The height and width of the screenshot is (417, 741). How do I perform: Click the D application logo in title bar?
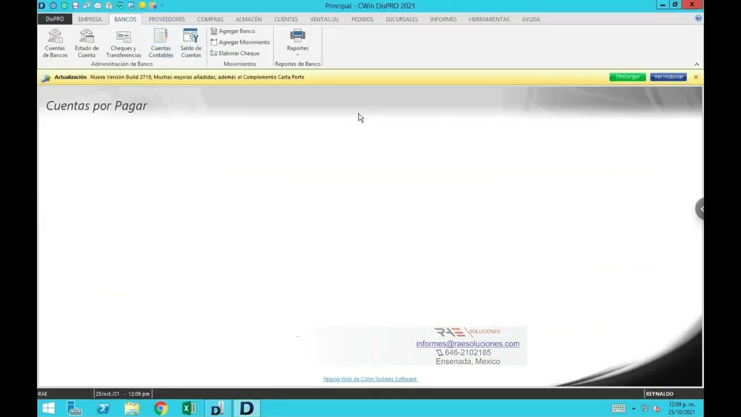[x=42, y=6]
